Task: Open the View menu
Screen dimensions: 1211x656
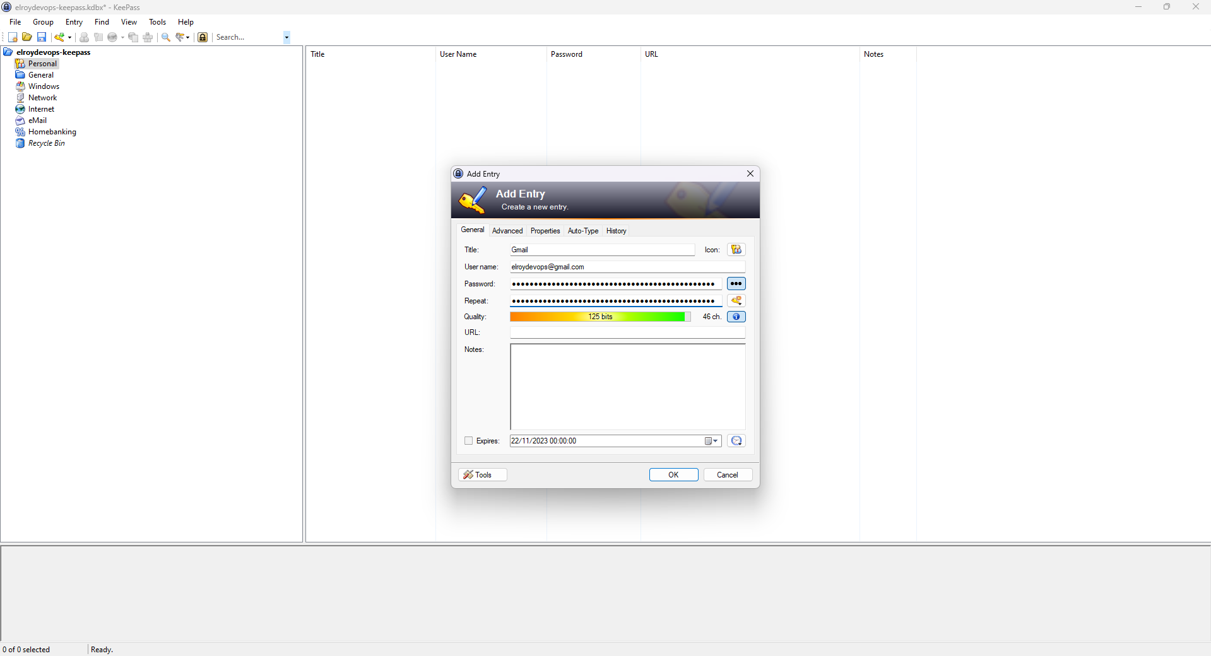Action: [x=129, y=22]
